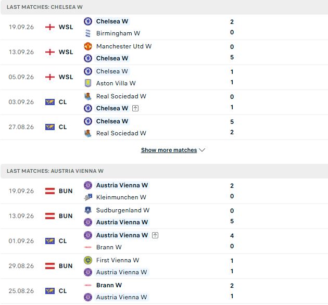Click Austria Vienna W crest in Kleinmunchen match
Image resolution: width=328 pixels, height=305 pixels.
coord(88,185)
